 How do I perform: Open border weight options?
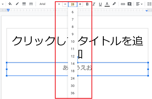pos(24,4)
